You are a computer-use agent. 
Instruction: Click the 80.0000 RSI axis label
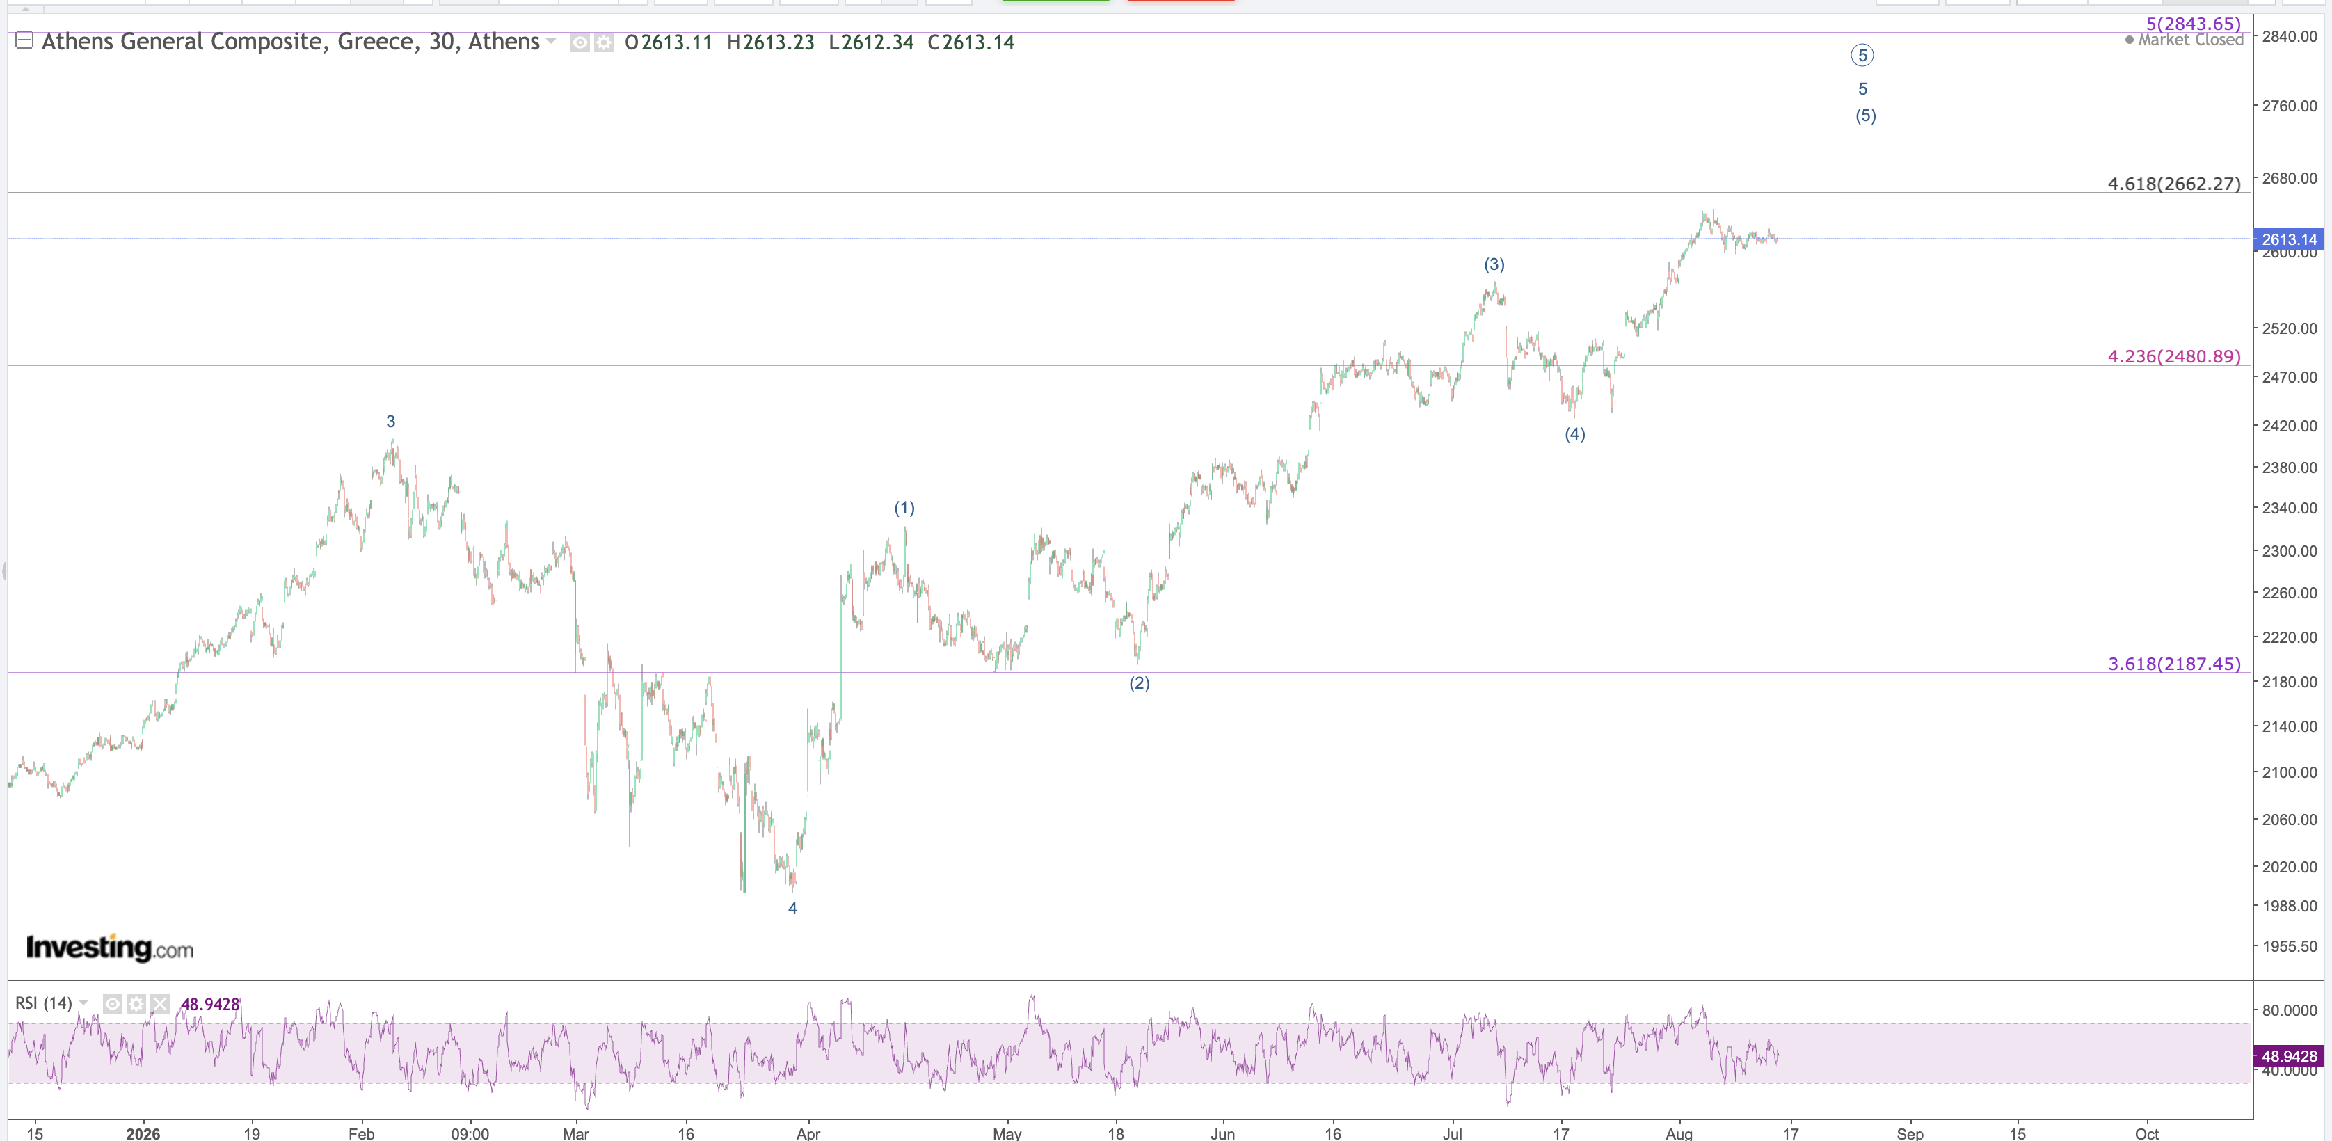pos(2290,1011)
